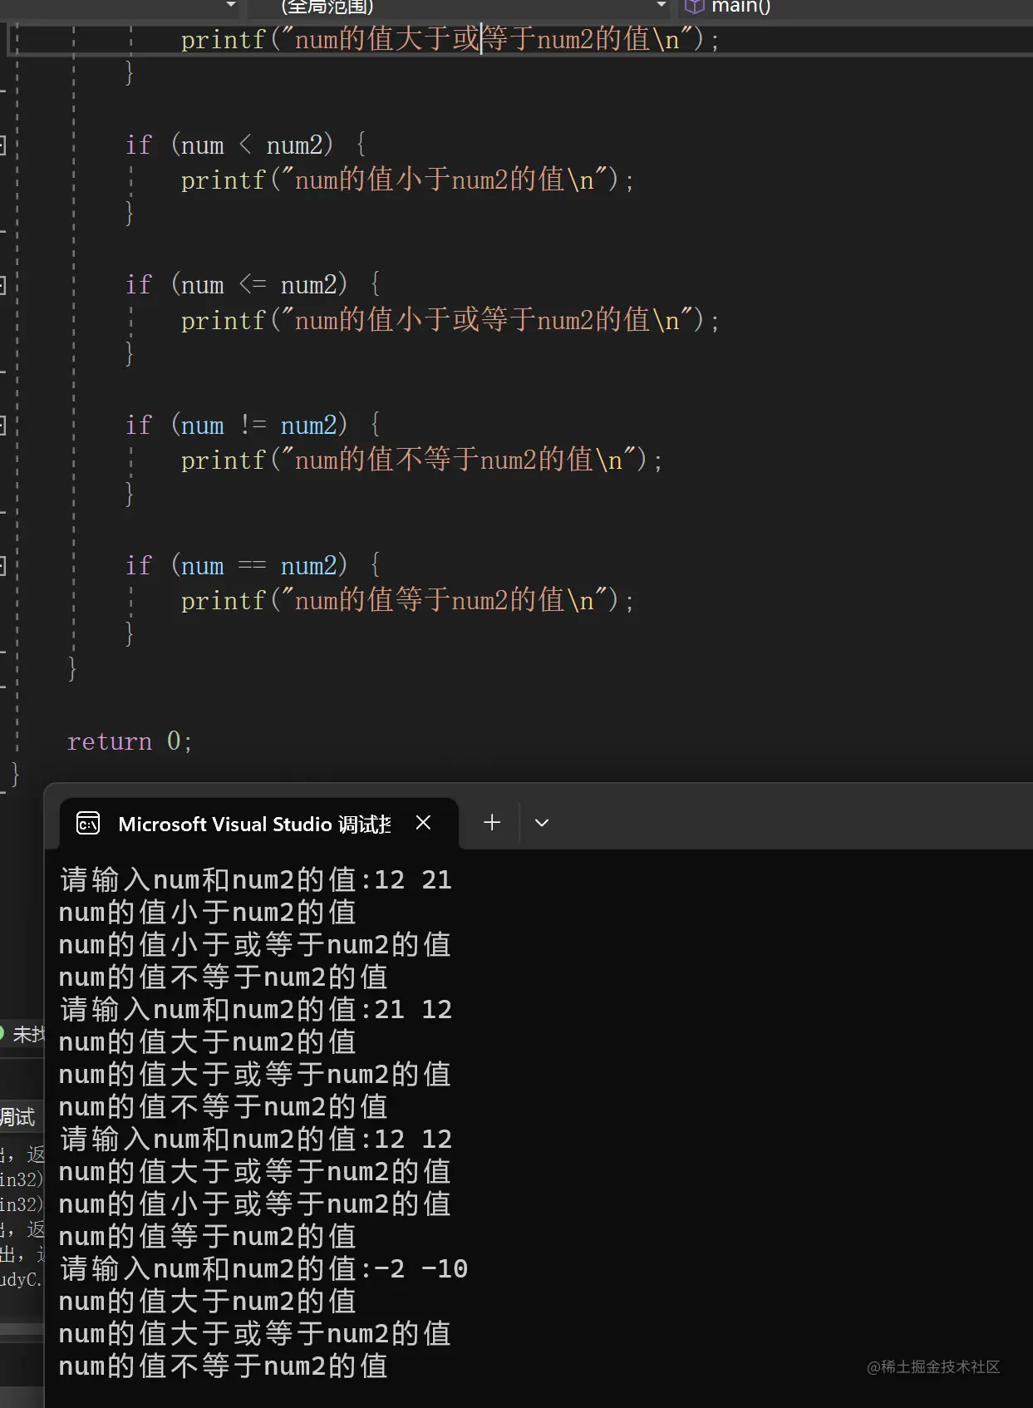
Task: Click the code line if (num <= num2) {
Action: point(253,285)
